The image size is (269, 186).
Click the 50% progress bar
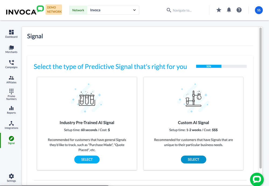coord(221,66)
